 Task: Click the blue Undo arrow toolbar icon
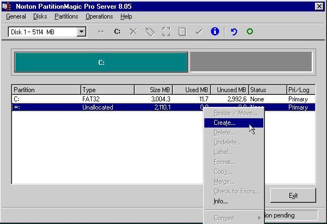[x=234, y=32]
